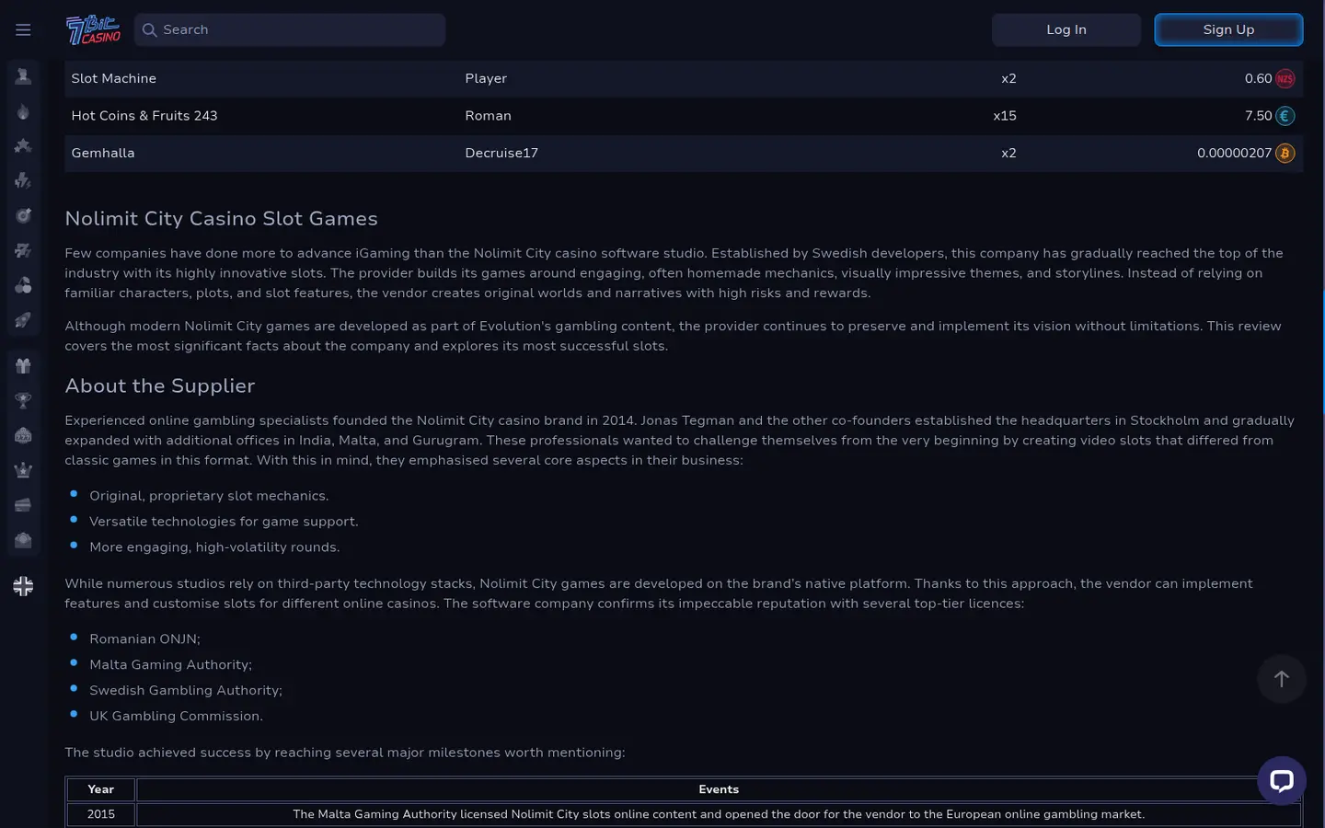Open the rocket sidebar icon
This screenshot has height=828, width=1325.
(23, 320)
